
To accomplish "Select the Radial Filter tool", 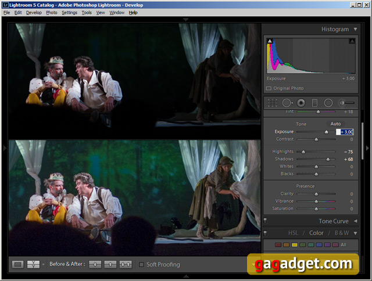I will pos(328,103).
